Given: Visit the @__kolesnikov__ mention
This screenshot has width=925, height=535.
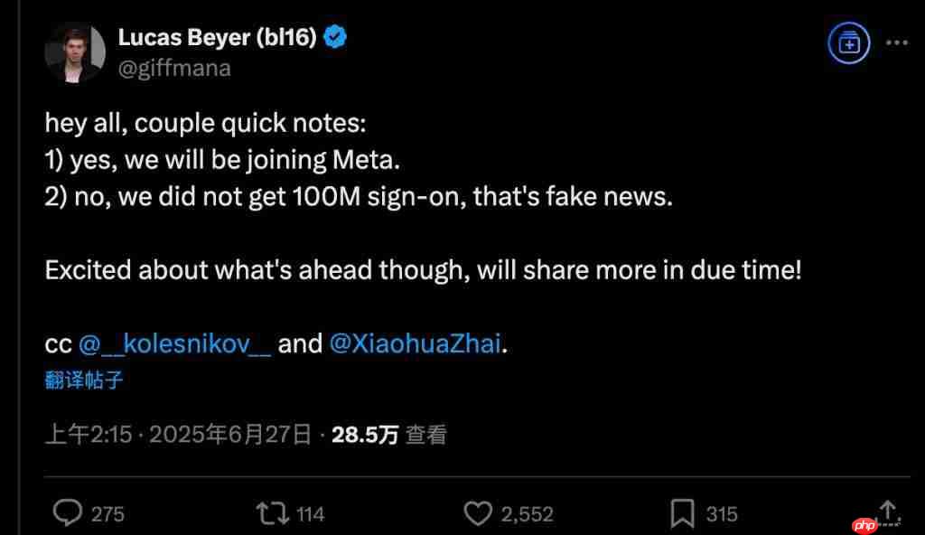Looking at the screenshot, I should pos(175,344).
